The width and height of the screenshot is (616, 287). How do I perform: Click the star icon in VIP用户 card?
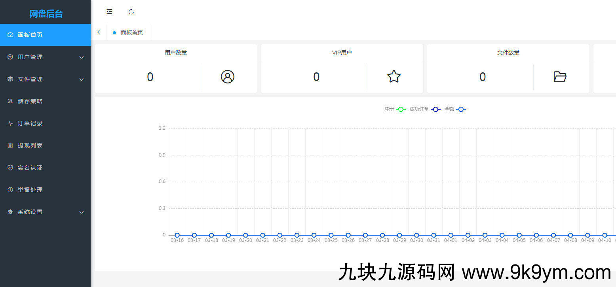point(394,77)
